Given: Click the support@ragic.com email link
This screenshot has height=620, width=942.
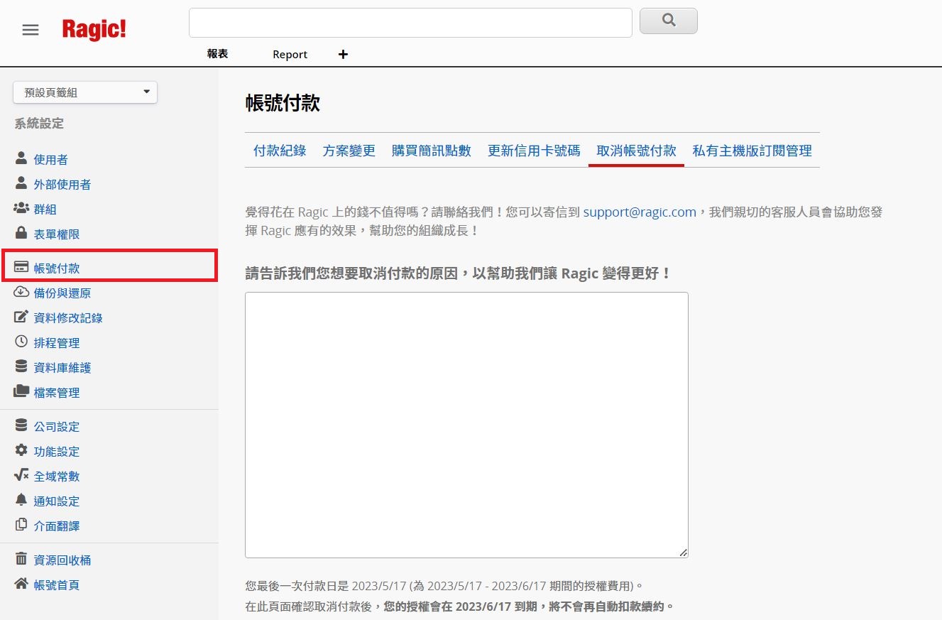Looking at the screenshot, I should 640,212.
